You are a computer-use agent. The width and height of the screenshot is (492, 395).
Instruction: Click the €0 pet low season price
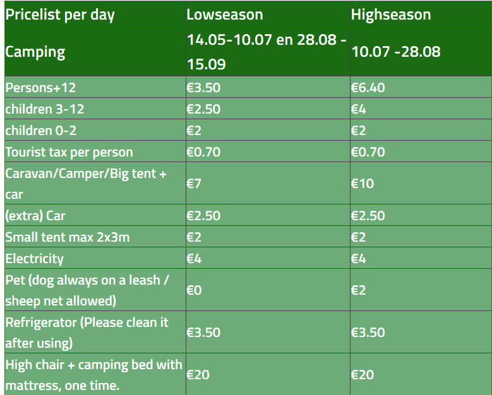click(194, 290)
